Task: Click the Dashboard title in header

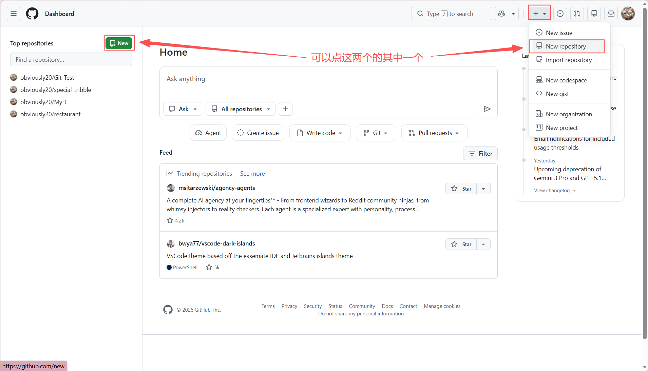Action: (x=60, y=14)
